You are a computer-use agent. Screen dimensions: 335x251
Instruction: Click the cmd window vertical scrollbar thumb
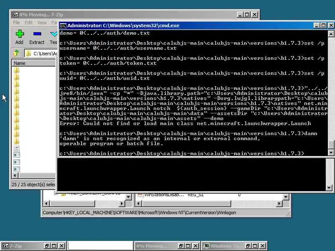331,144
